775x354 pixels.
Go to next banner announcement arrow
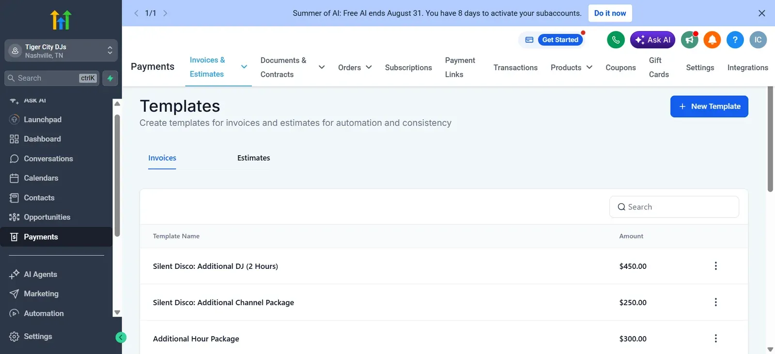[x=165, y=13]
